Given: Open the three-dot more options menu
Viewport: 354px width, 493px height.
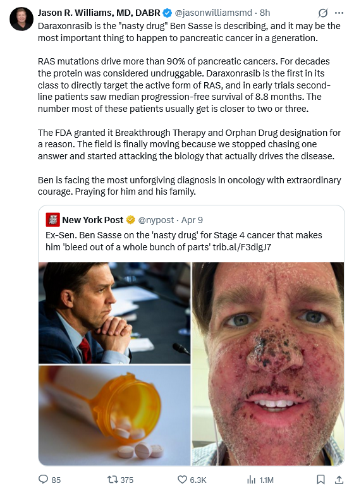Looking at the screenshot, I should coord(339,13).
